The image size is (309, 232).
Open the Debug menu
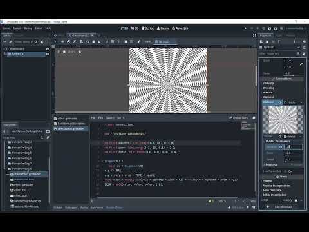point(28,28)
